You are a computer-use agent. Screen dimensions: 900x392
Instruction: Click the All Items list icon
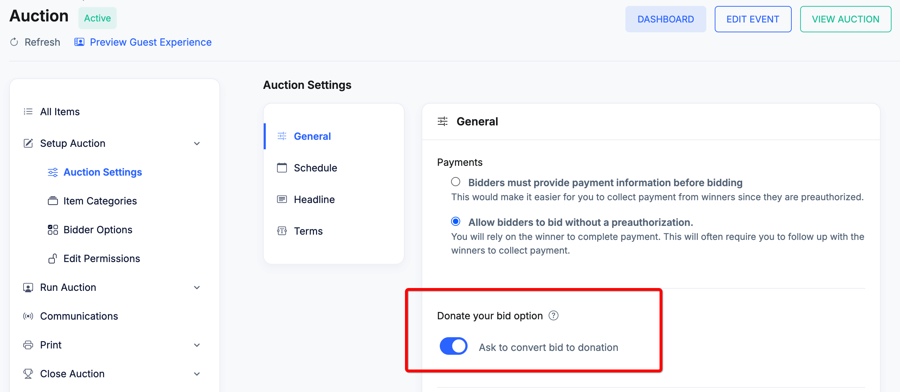[28, 112]
